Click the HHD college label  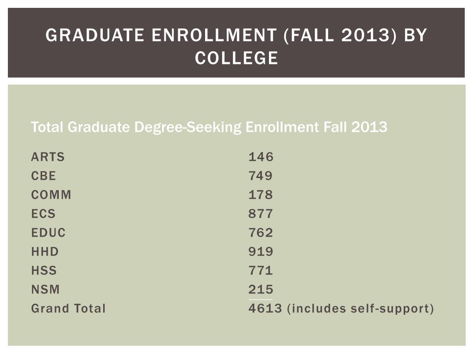pyautogui.click(x=45, y=252)
